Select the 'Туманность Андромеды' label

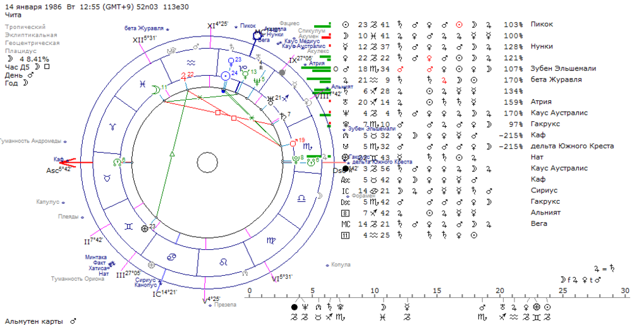pos(30,141)
